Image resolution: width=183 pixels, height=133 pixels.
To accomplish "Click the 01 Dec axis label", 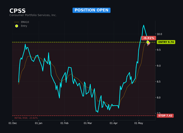I will click(x=13, y=123).
